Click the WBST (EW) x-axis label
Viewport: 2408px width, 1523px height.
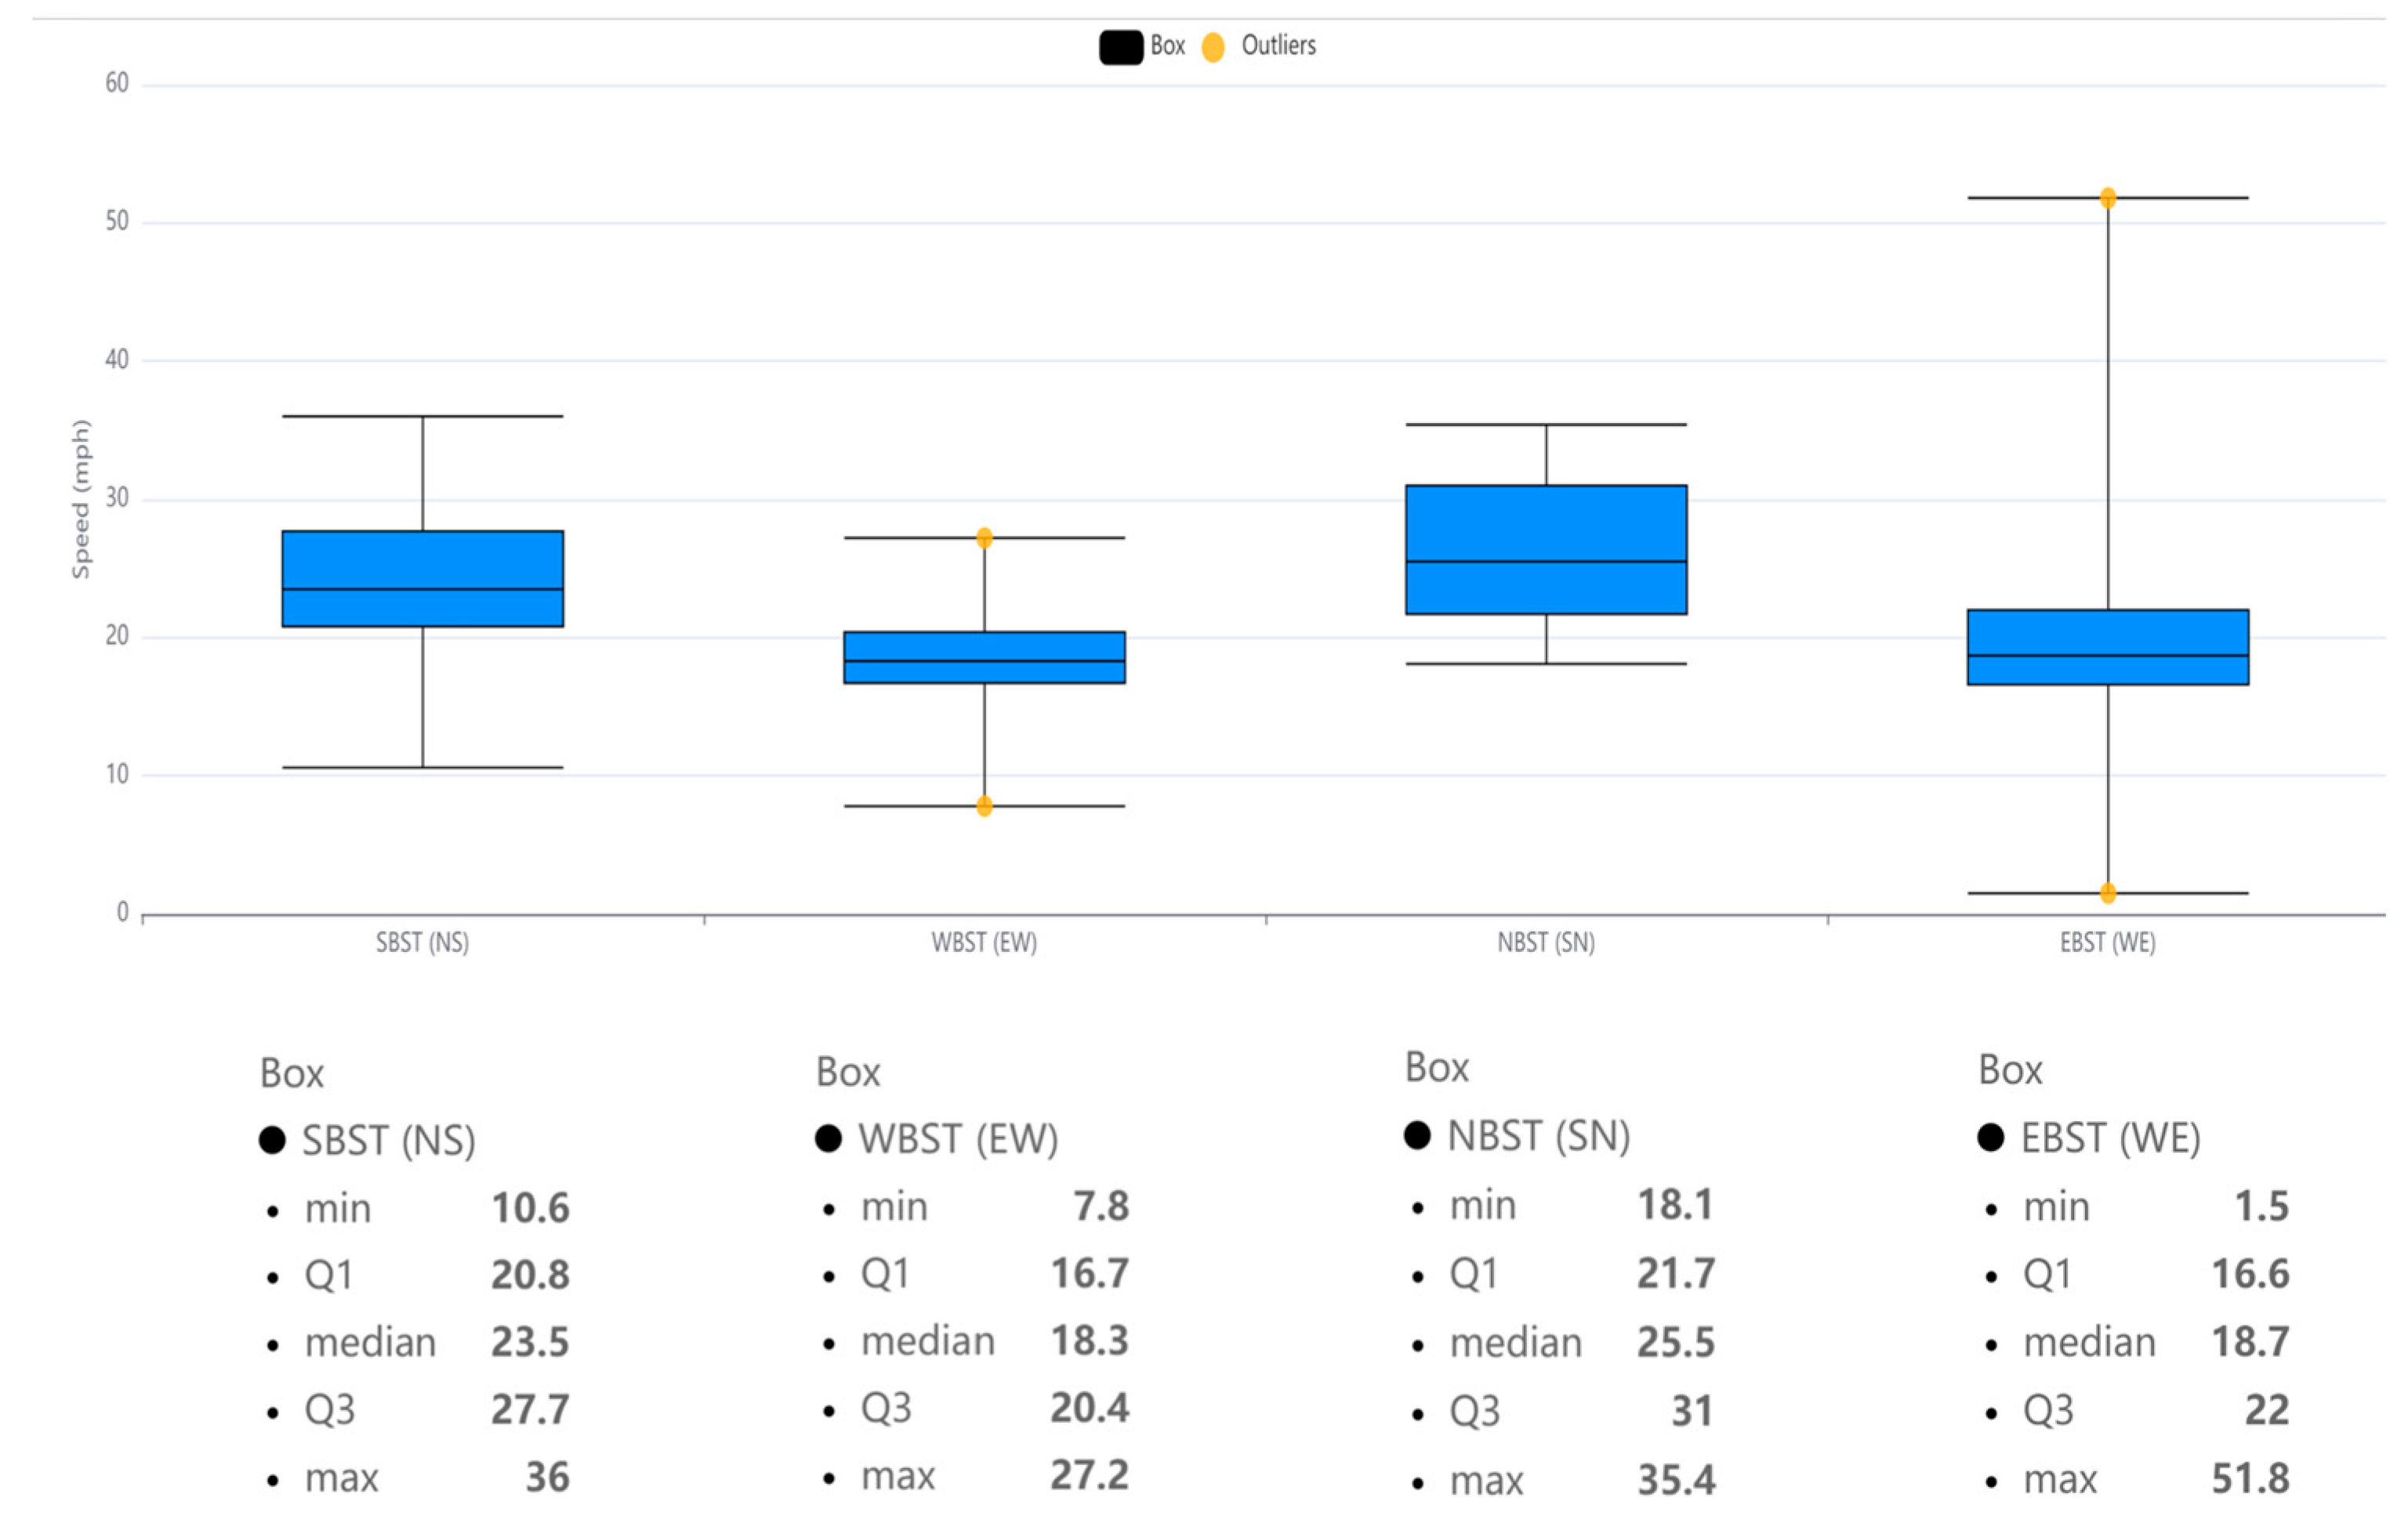pos(984,942)
